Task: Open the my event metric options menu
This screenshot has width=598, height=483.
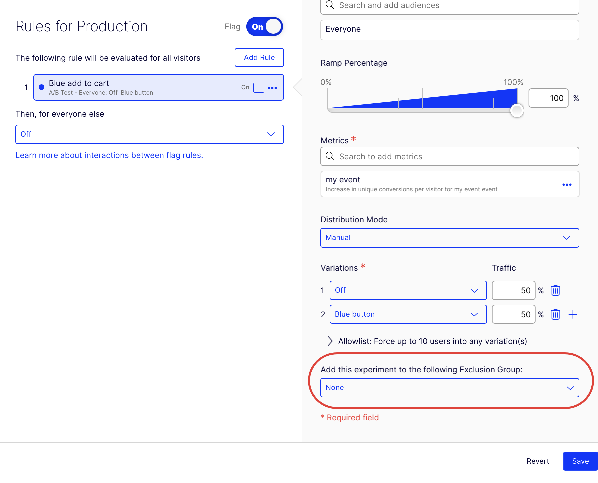Action: (x=567, y=185)
